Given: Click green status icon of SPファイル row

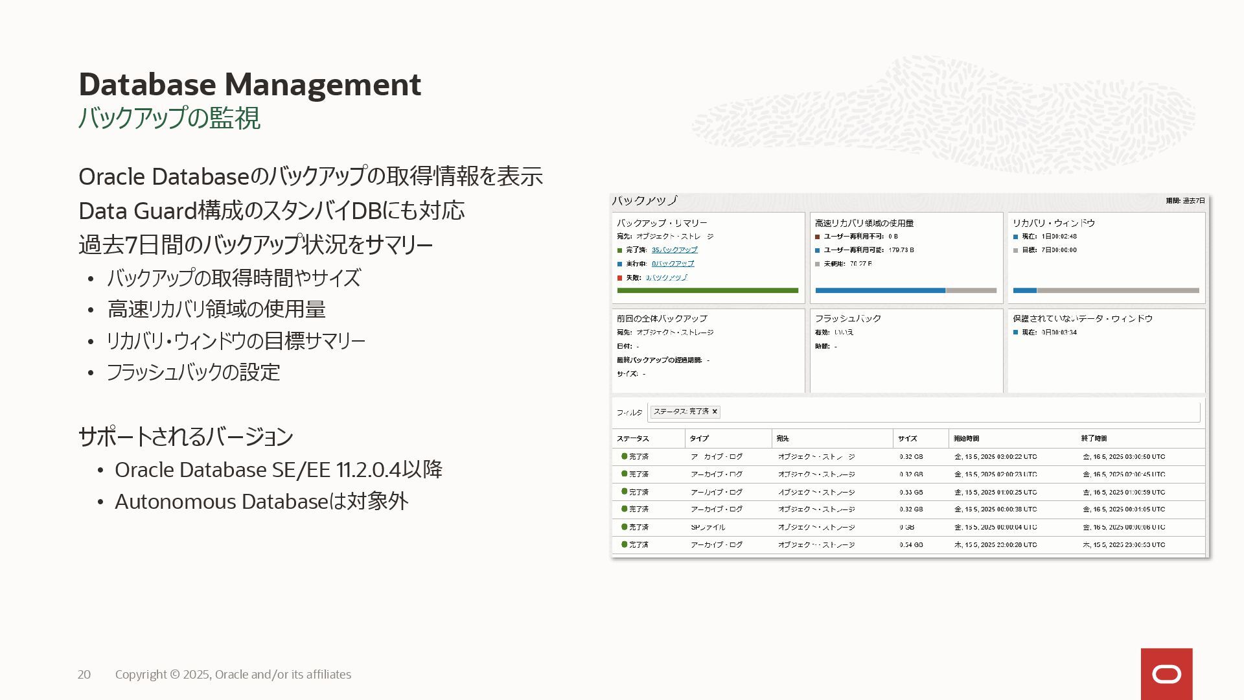Looking at the screenshot, I should pyautogui.click(x=624, y=527).
